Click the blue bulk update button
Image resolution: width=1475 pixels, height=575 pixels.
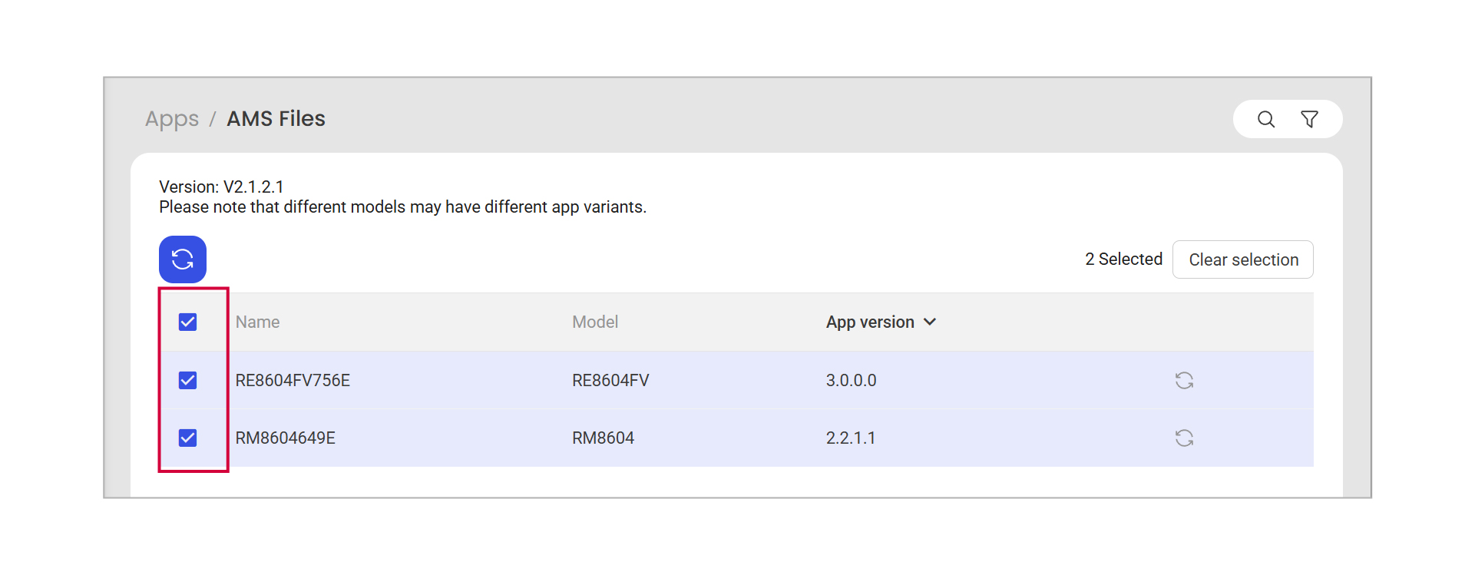pos(183,259)
